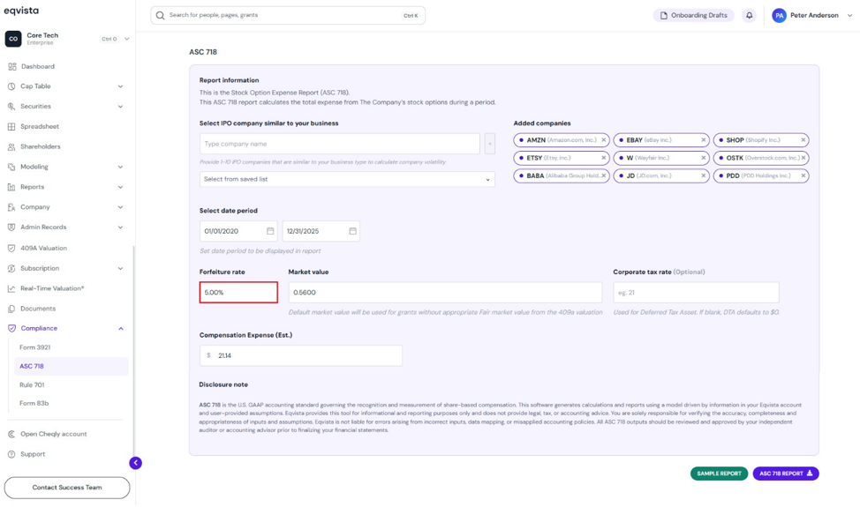Image resolution: width=860 pixels, height=507 pixels.
Task: Collapse the Compliance menu chevron
Action: click(x=121, y=329)
